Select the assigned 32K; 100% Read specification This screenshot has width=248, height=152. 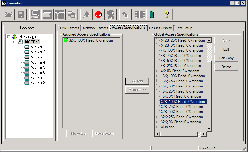pos(91,40)
